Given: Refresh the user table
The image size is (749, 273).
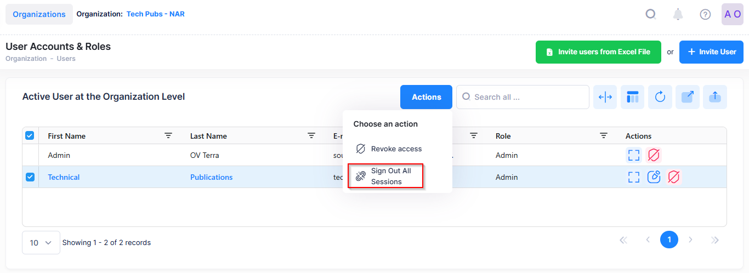Looking at the screenshot, I should coord(660,97).
